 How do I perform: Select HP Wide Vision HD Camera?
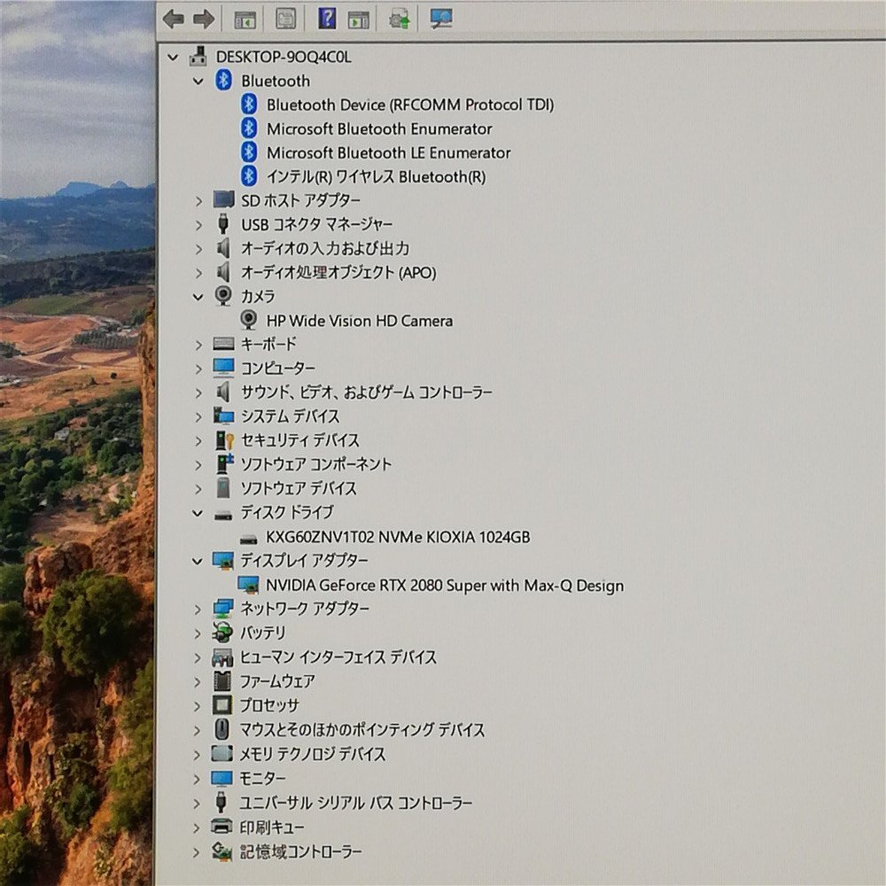point(360,321)
